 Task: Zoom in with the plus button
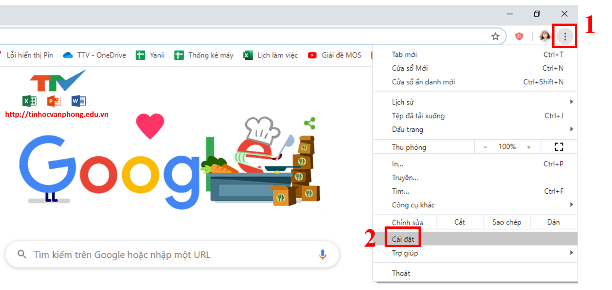click(529, 147)
